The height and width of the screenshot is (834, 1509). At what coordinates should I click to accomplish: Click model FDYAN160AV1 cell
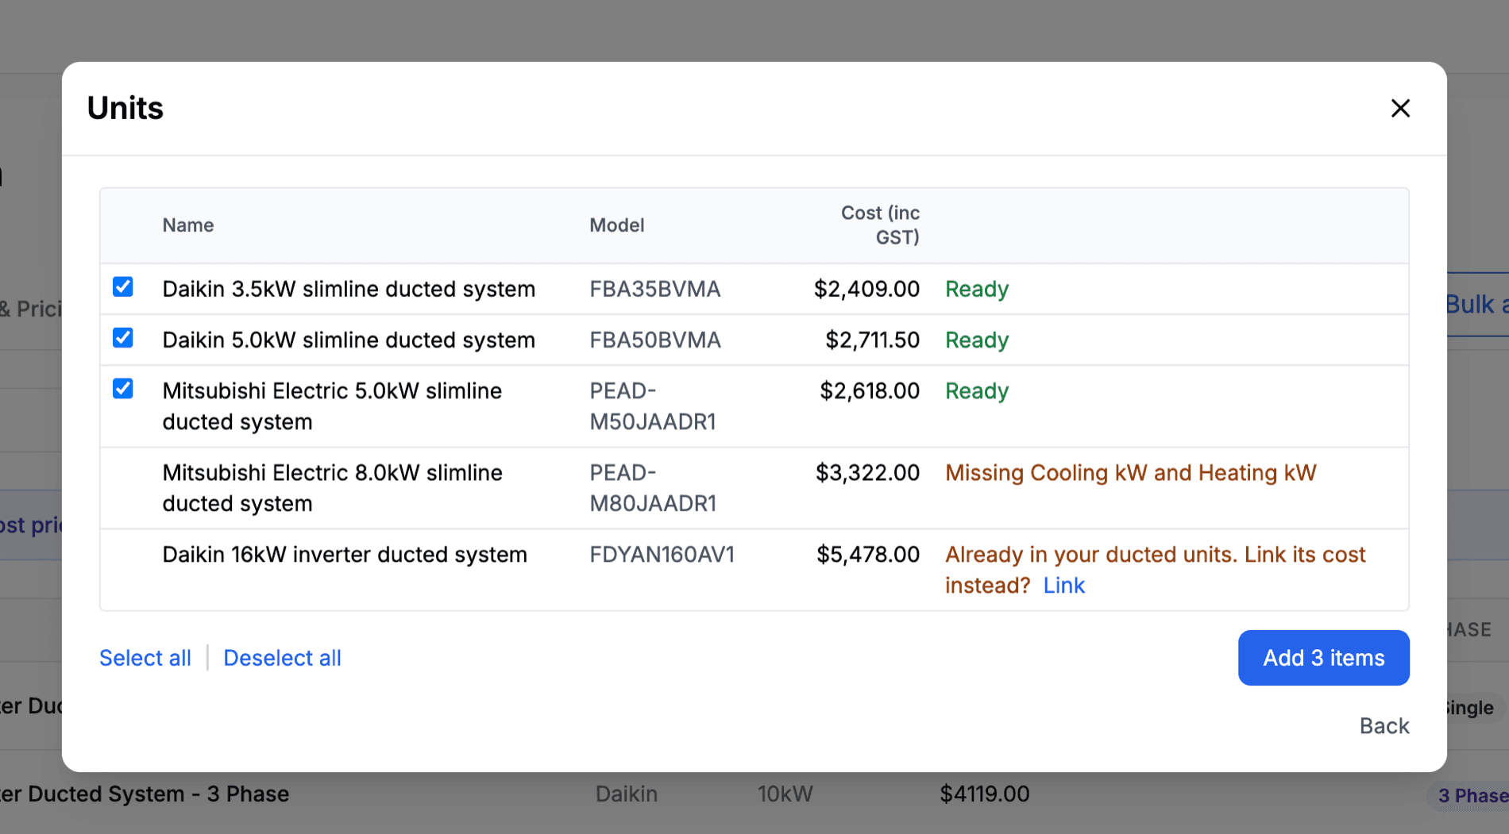tap(662, 555)
